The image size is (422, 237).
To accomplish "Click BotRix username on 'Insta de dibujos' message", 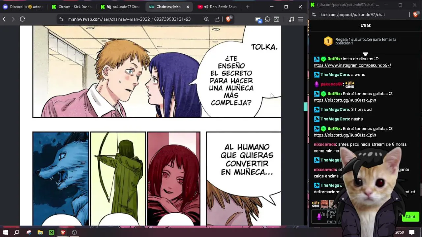I will [334, 59].
